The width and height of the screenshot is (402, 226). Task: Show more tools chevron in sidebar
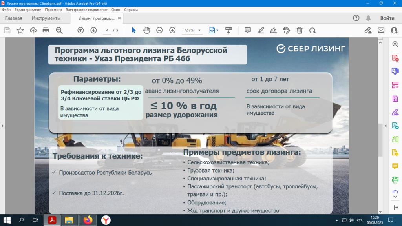coord(395,197)
